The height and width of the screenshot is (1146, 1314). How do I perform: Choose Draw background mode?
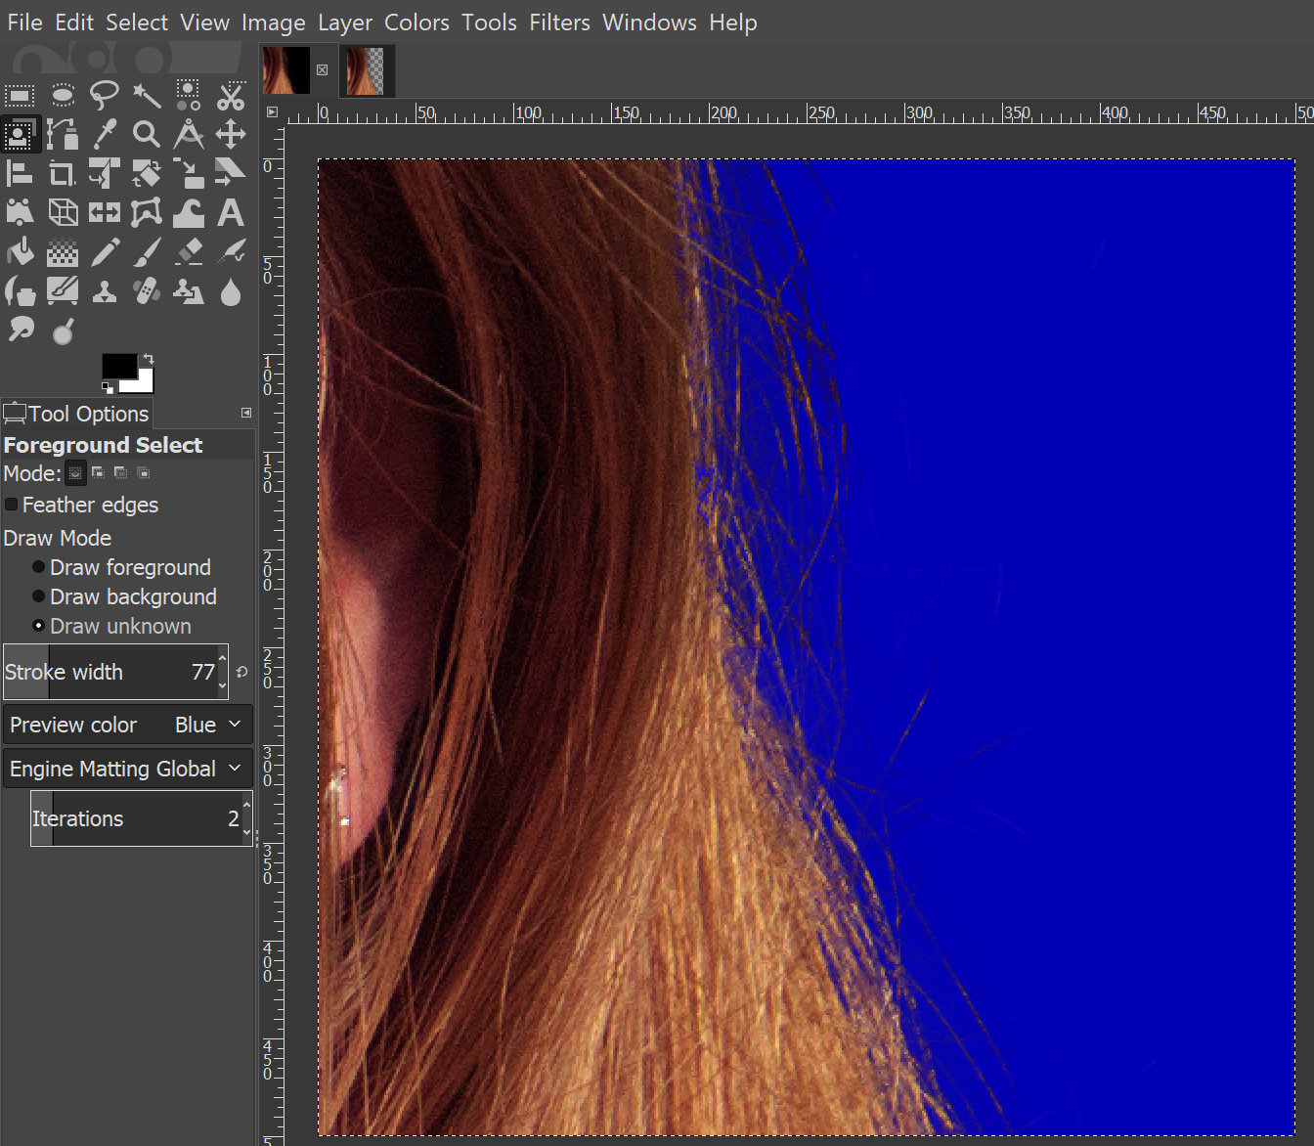(x=37, y=596)
